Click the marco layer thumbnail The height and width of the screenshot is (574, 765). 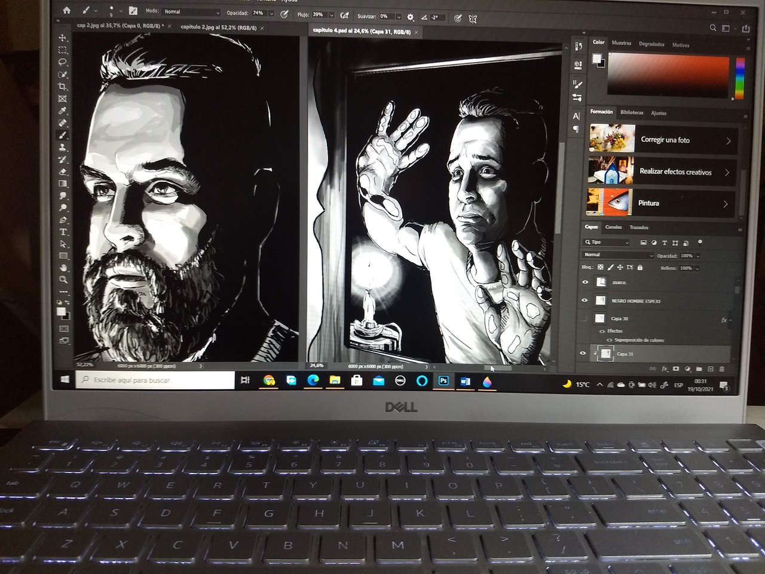[x=601, y=282]
